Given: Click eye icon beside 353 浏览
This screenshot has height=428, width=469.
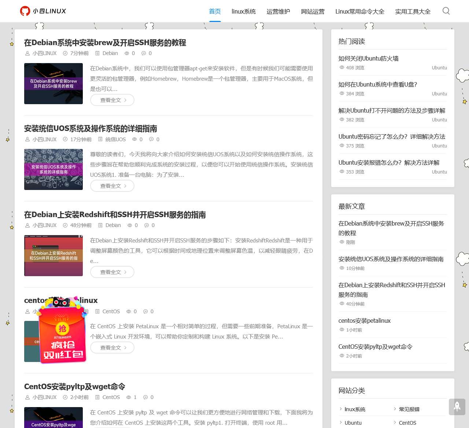Looking at the screenshot, I should coord(342,172).
